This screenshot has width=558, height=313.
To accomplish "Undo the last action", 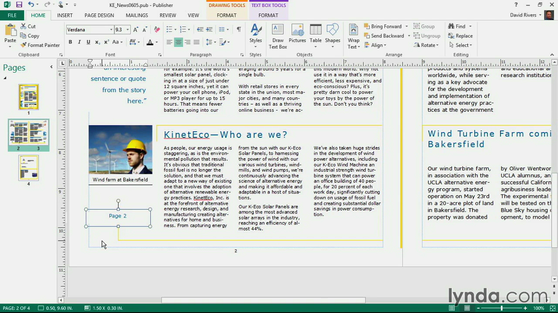I will click(31, 5).
